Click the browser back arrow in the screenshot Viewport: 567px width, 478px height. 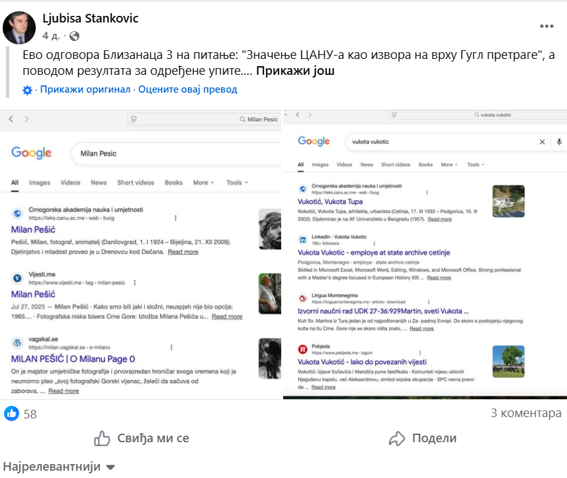point(10,120)
